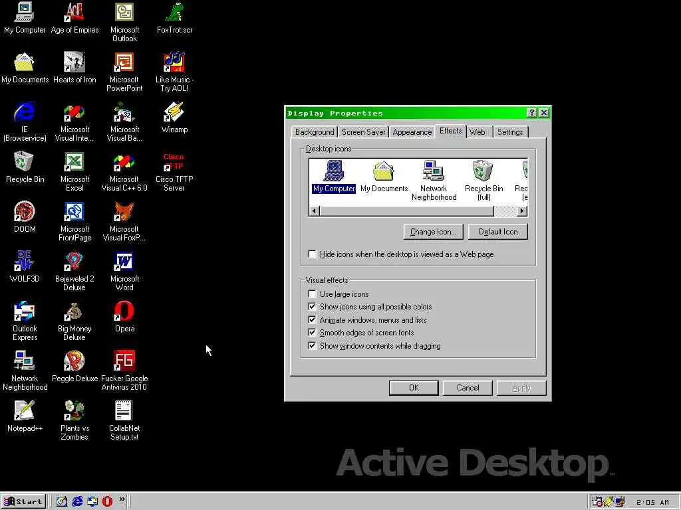
Task: Switch to the Background tab
Action: click(315, 132)
